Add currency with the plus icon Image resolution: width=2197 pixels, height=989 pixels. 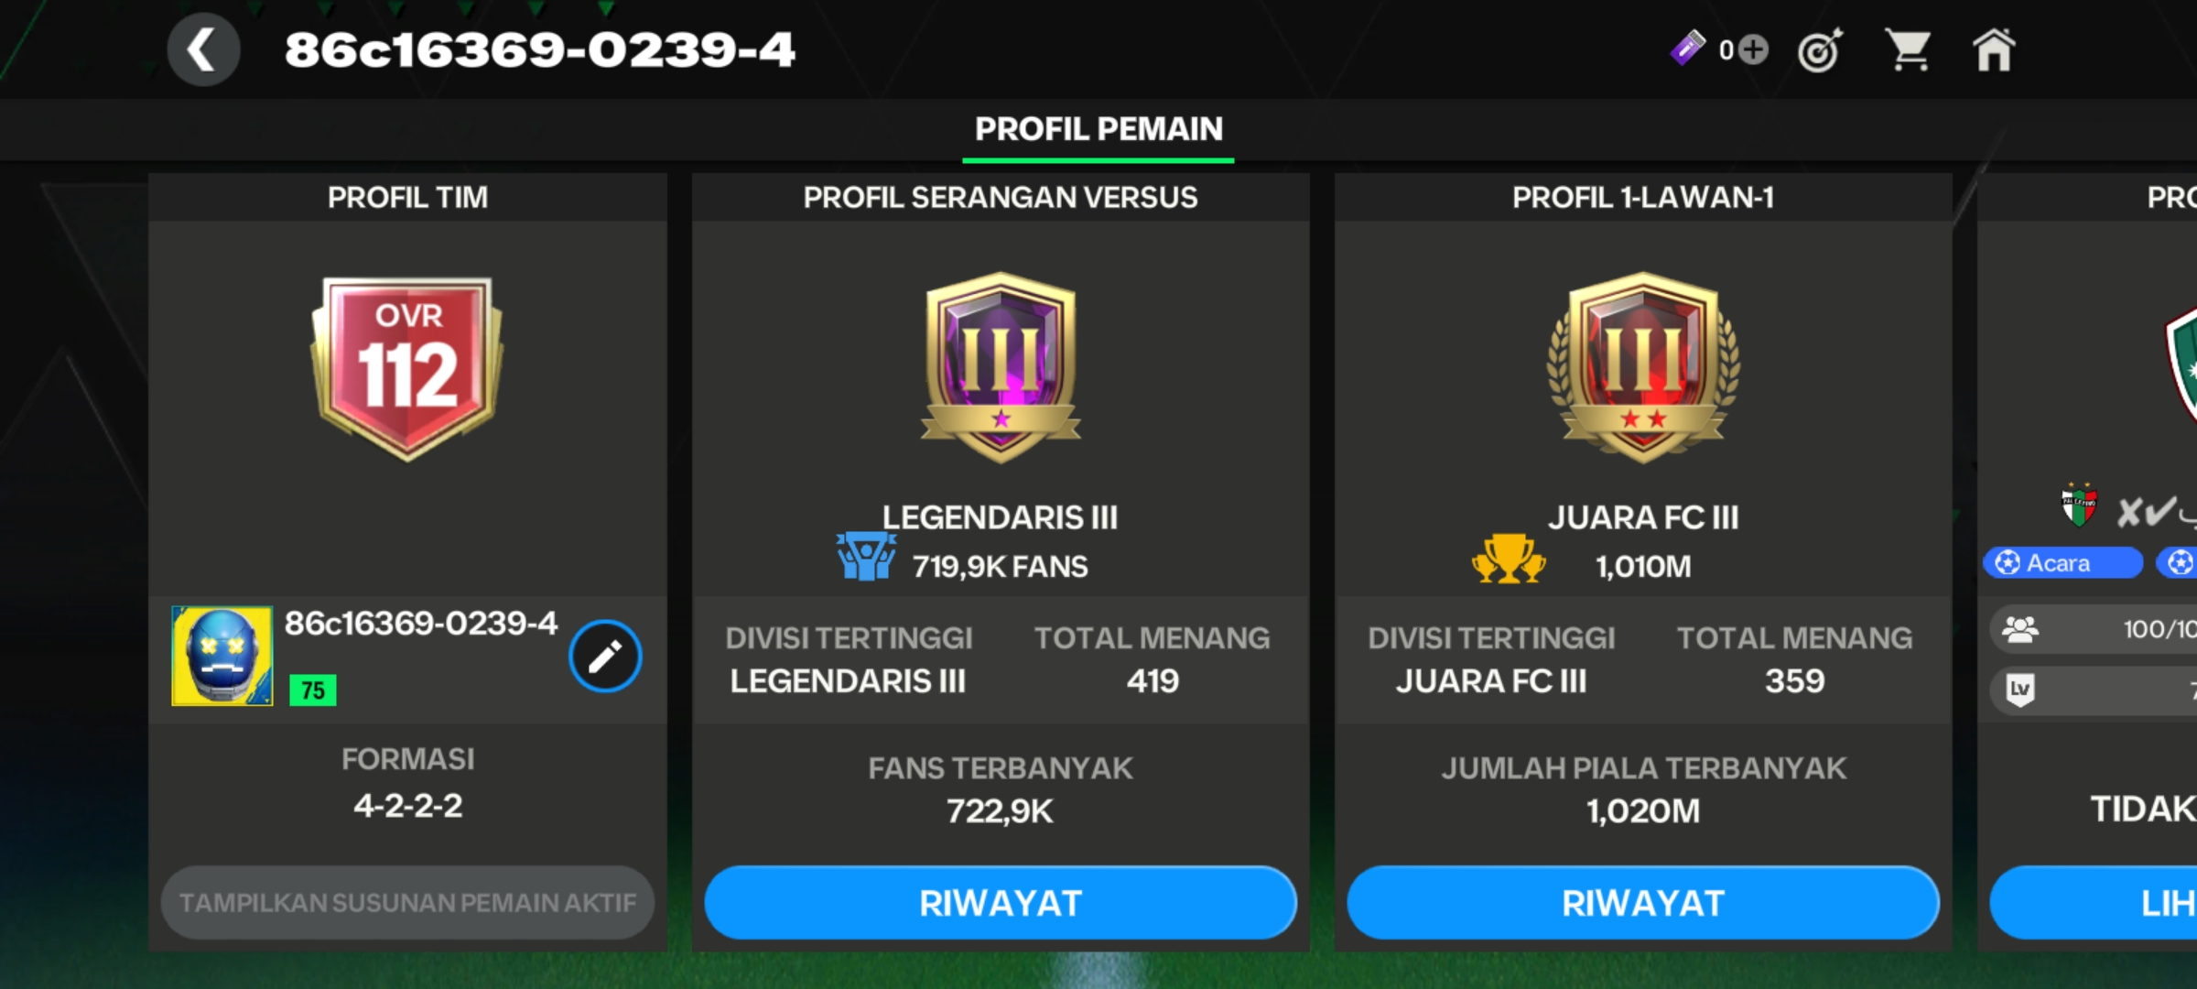pyautogui.click(x=1753, y=49)
